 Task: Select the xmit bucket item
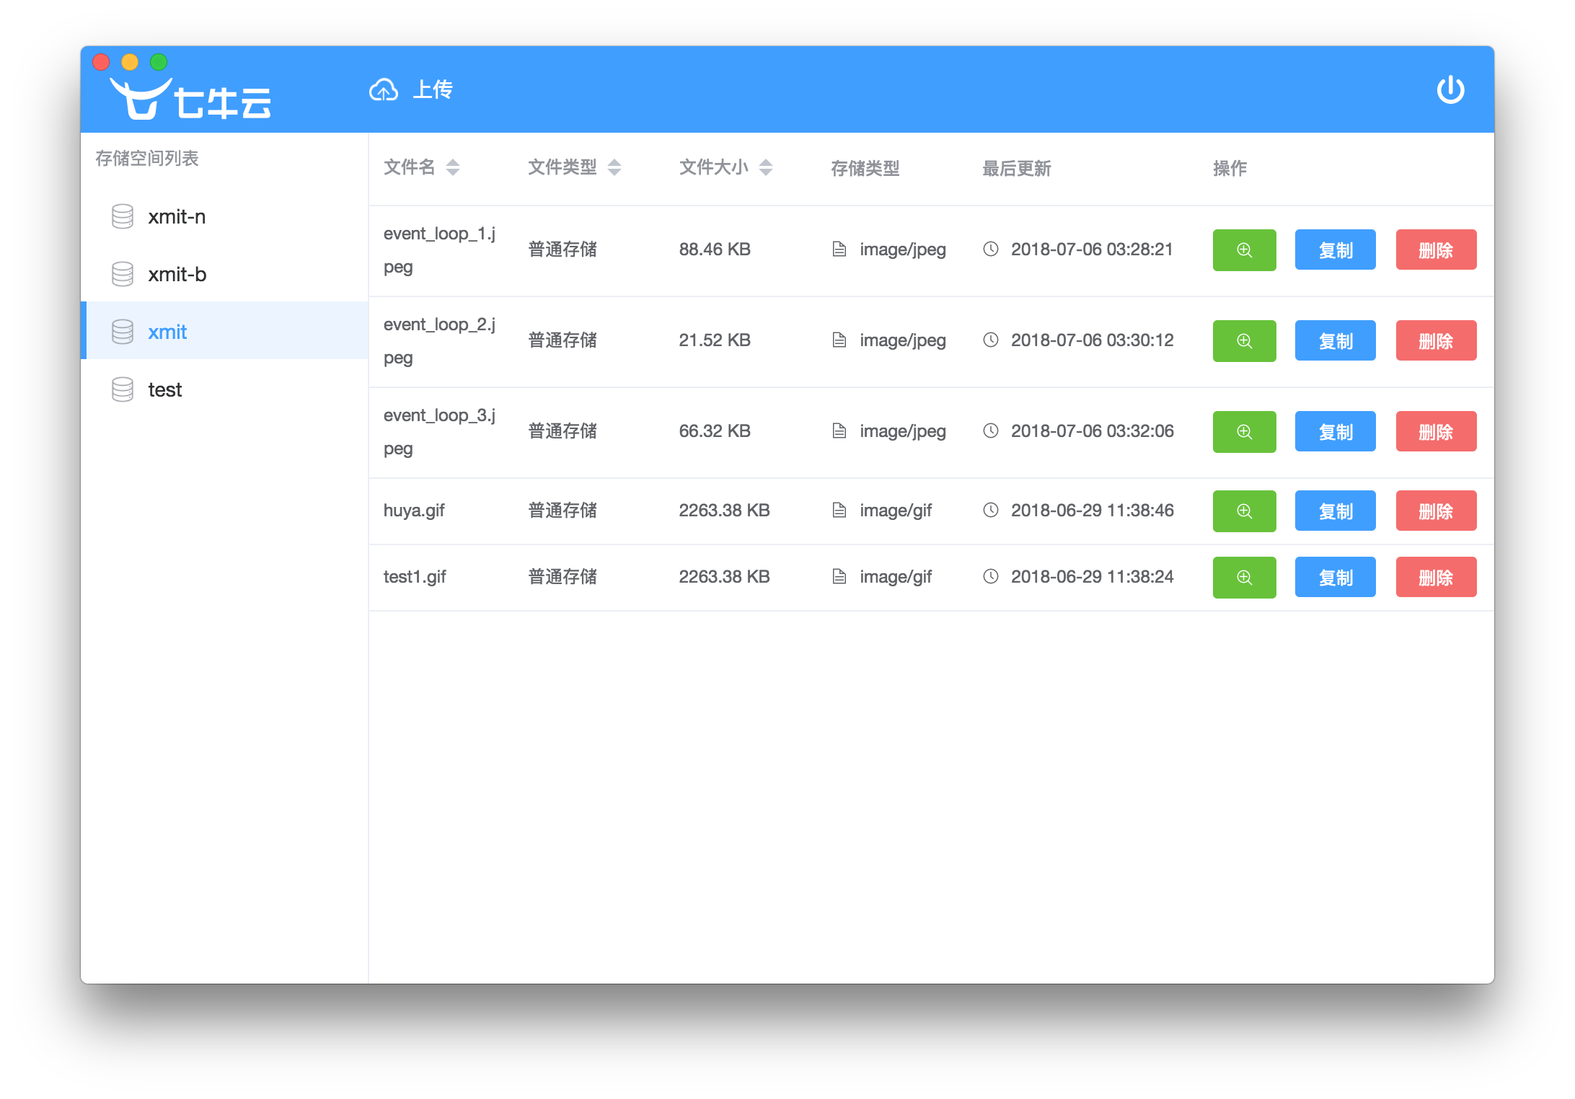pyautogui.click(x=167, y=332)
